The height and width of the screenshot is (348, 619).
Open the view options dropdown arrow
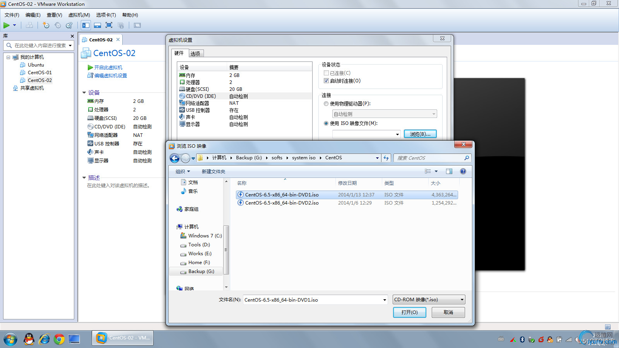click(436, 171)
